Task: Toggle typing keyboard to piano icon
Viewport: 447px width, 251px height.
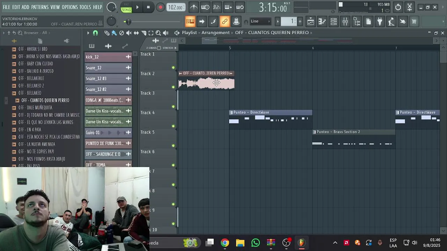Action: (190, 22)
